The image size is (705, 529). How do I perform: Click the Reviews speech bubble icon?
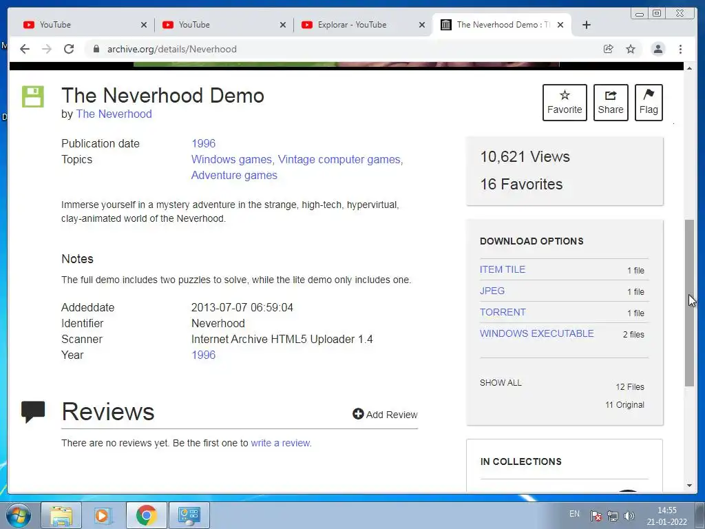click(x=33, y=411)
